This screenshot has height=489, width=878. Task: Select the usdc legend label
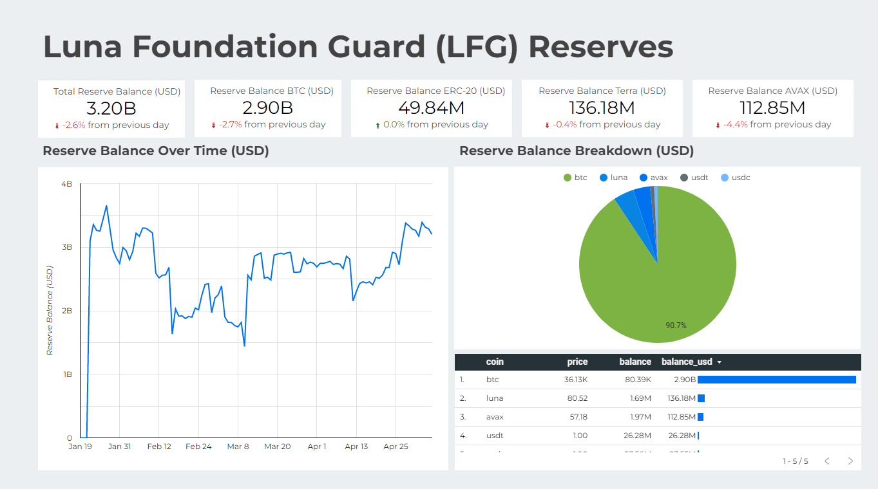[741, 178]
